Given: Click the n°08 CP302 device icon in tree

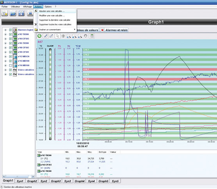Looking at the screenshot, I should point(15,48).
